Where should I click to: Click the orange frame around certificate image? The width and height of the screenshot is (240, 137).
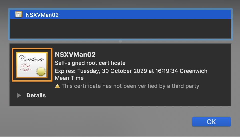pyautogui.click(x=32, y=49)
